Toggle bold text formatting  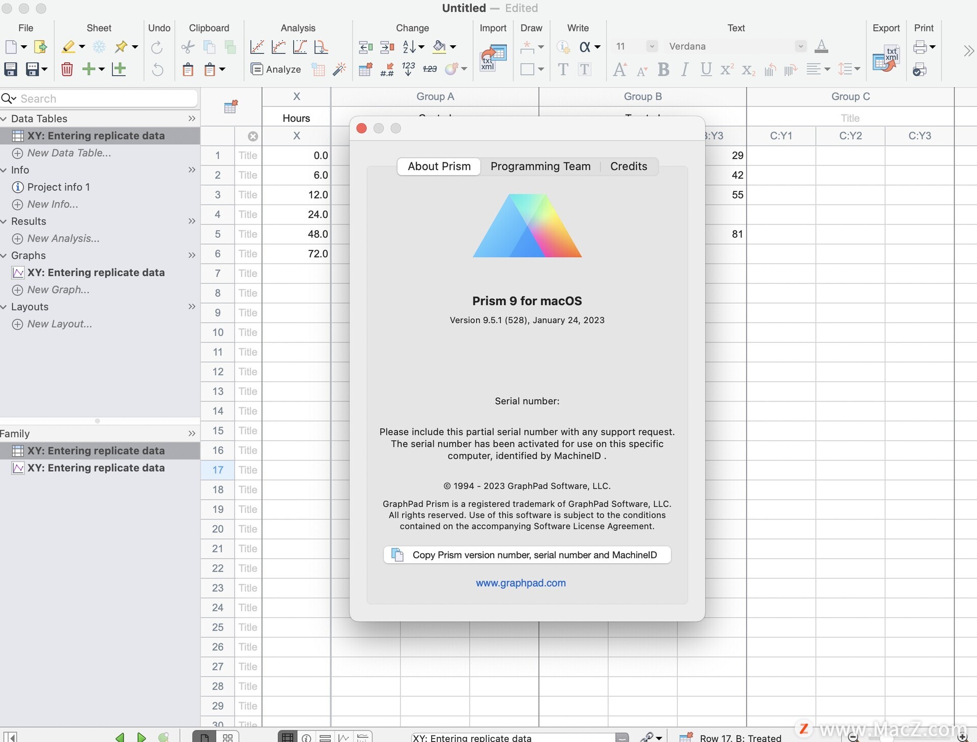tap(664, 69)
